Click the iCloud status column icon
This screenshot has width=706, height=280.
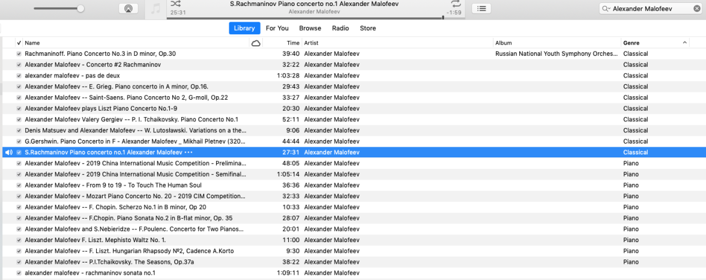pos(256,43)
